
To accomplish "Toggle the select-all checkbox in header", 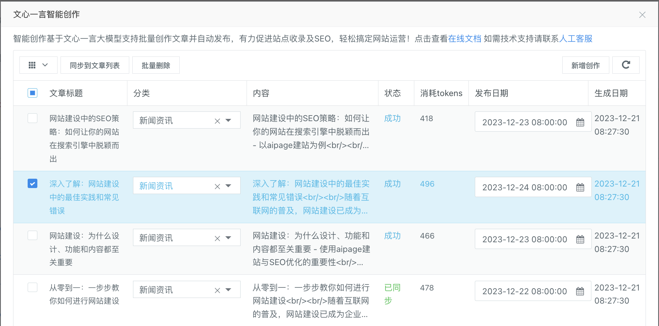I will point(33,93).
